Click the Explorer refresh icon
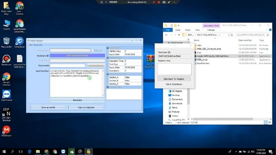Viewport: 276px width, 155px height. [x=232, y=35]
